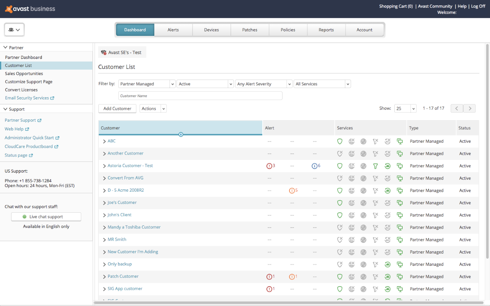The height and width of the screenshot is (306, 490).
Task: Switch to the Alerts tab
Action: [173, 30]
